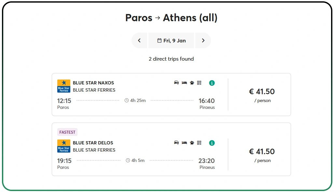The width and height of the screenshot is (334, 192).
Task: Open the info icon for Blue Star Delos
Action: pyautogui.click(x=212, y=143)
